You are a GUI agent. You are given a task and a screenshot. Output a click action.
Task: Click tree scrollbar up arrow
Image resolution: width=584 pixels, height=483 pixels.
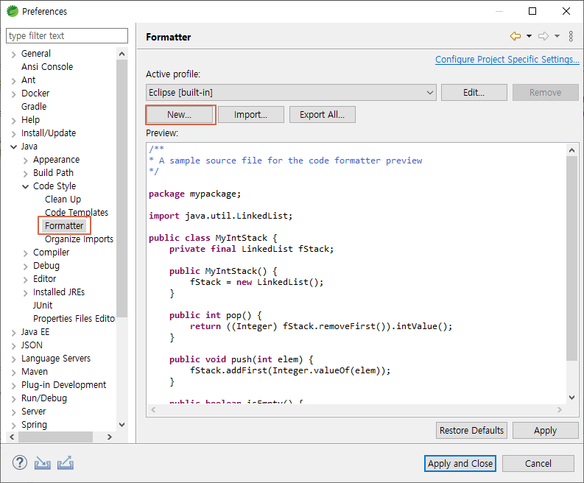[122, 54]
